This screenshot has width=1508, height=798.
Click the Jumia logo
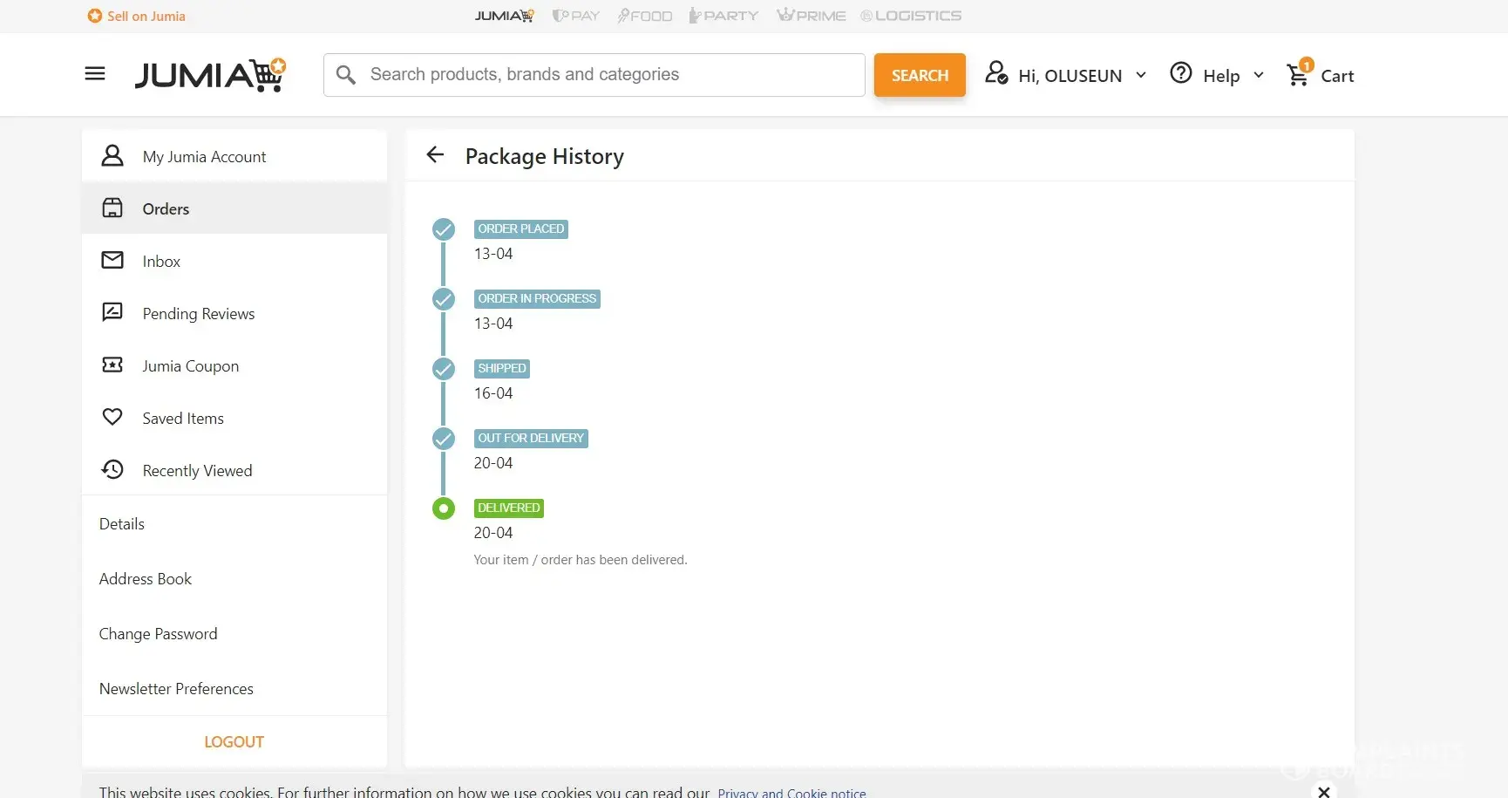point(210,75)
